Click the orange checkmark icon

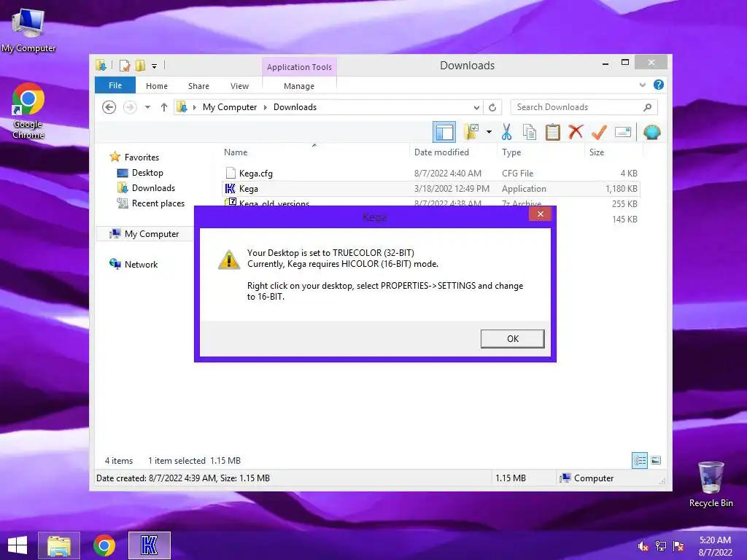(599, 132)
